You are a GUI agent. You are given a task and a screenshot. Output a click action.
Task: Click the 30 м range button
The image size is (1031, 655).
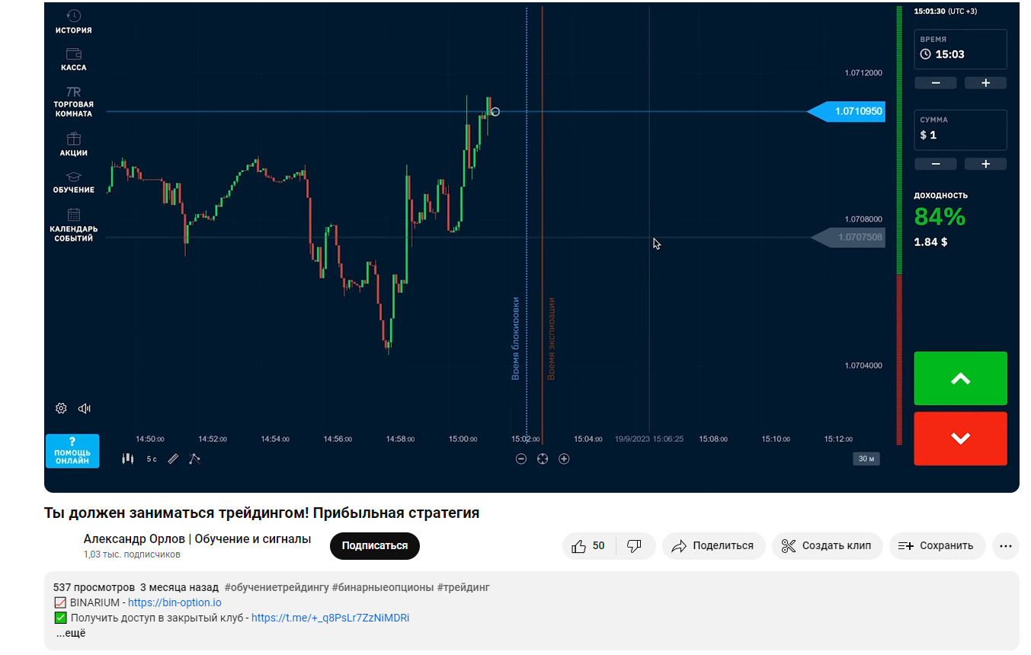866,458
